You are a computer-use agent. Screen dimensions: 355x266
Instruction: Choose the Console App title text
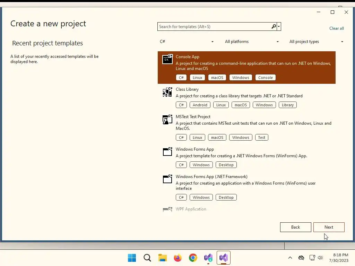pos(188,57)
